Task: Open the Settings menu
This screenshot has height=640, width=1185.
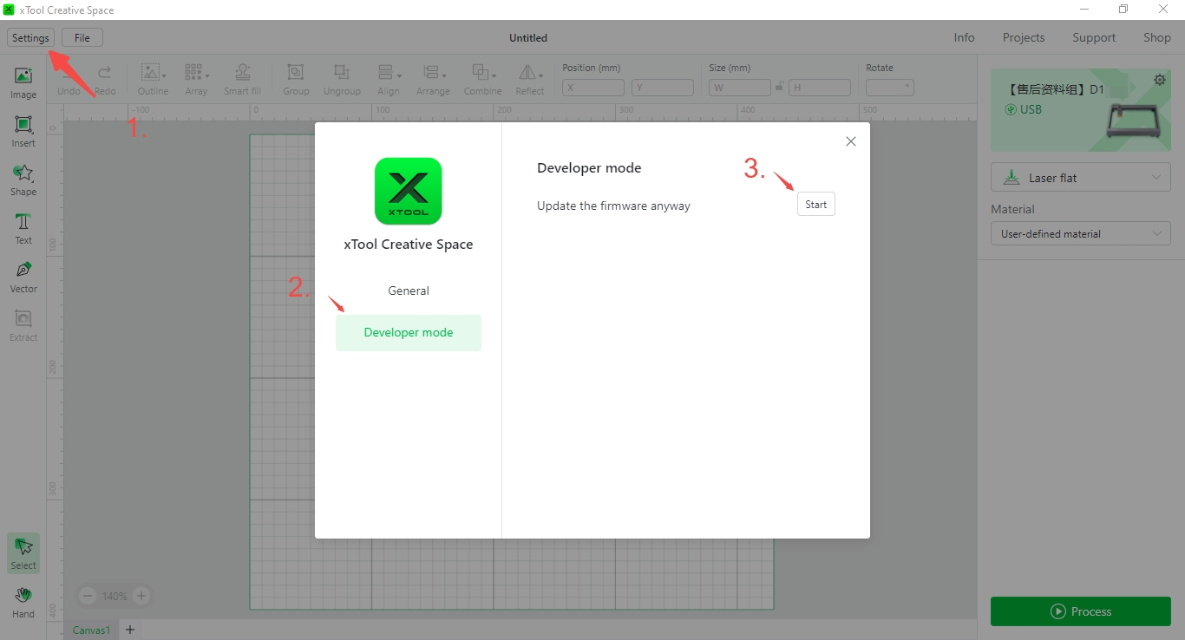Action: coord(30,38)
